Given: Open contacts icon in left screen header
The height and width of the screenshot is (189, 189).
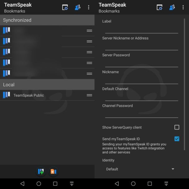Looking at the screenshot, I should 77,7.
